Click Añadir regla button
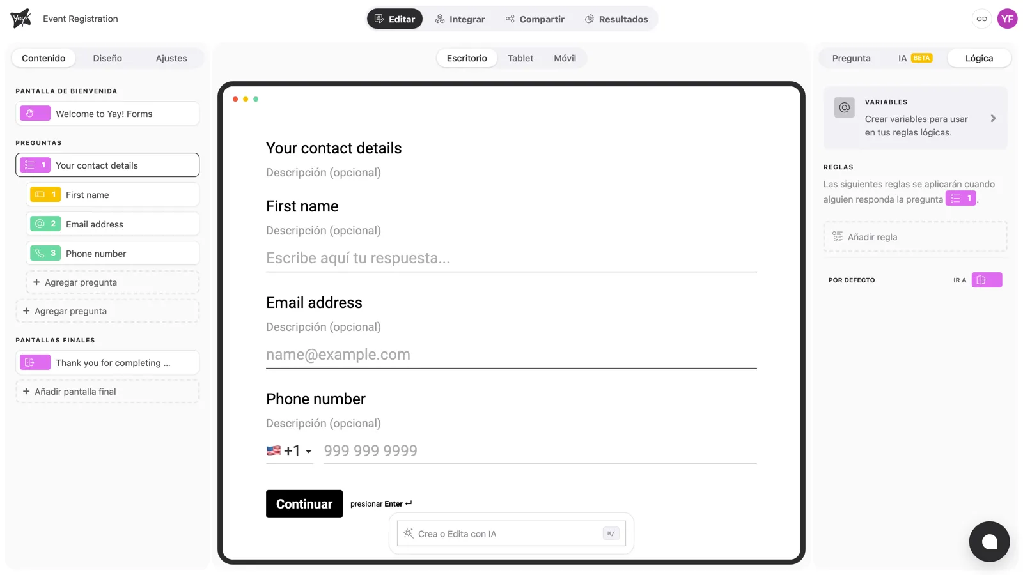This screenshot has height=575, width=1023. tap(915, 237)
